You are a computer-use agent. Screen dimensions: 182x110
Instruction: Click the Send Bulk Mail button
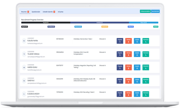(x=155, y=11)
